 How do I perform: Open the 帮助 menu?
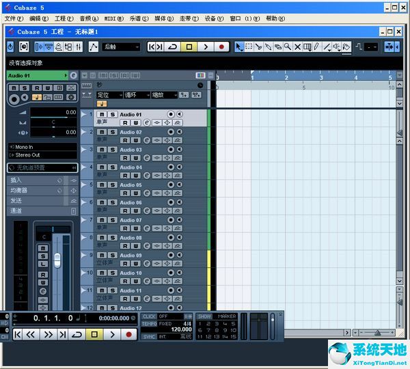coord(275,18)
